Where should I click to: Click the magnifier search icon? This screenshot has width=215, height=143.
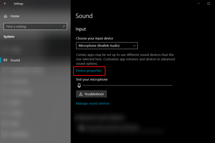pyautogui.click(x=64, y=26)
